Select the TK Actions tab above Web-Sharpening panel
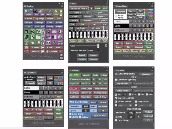Viewport: 172px width, 129px height. [x=74, y=71]
